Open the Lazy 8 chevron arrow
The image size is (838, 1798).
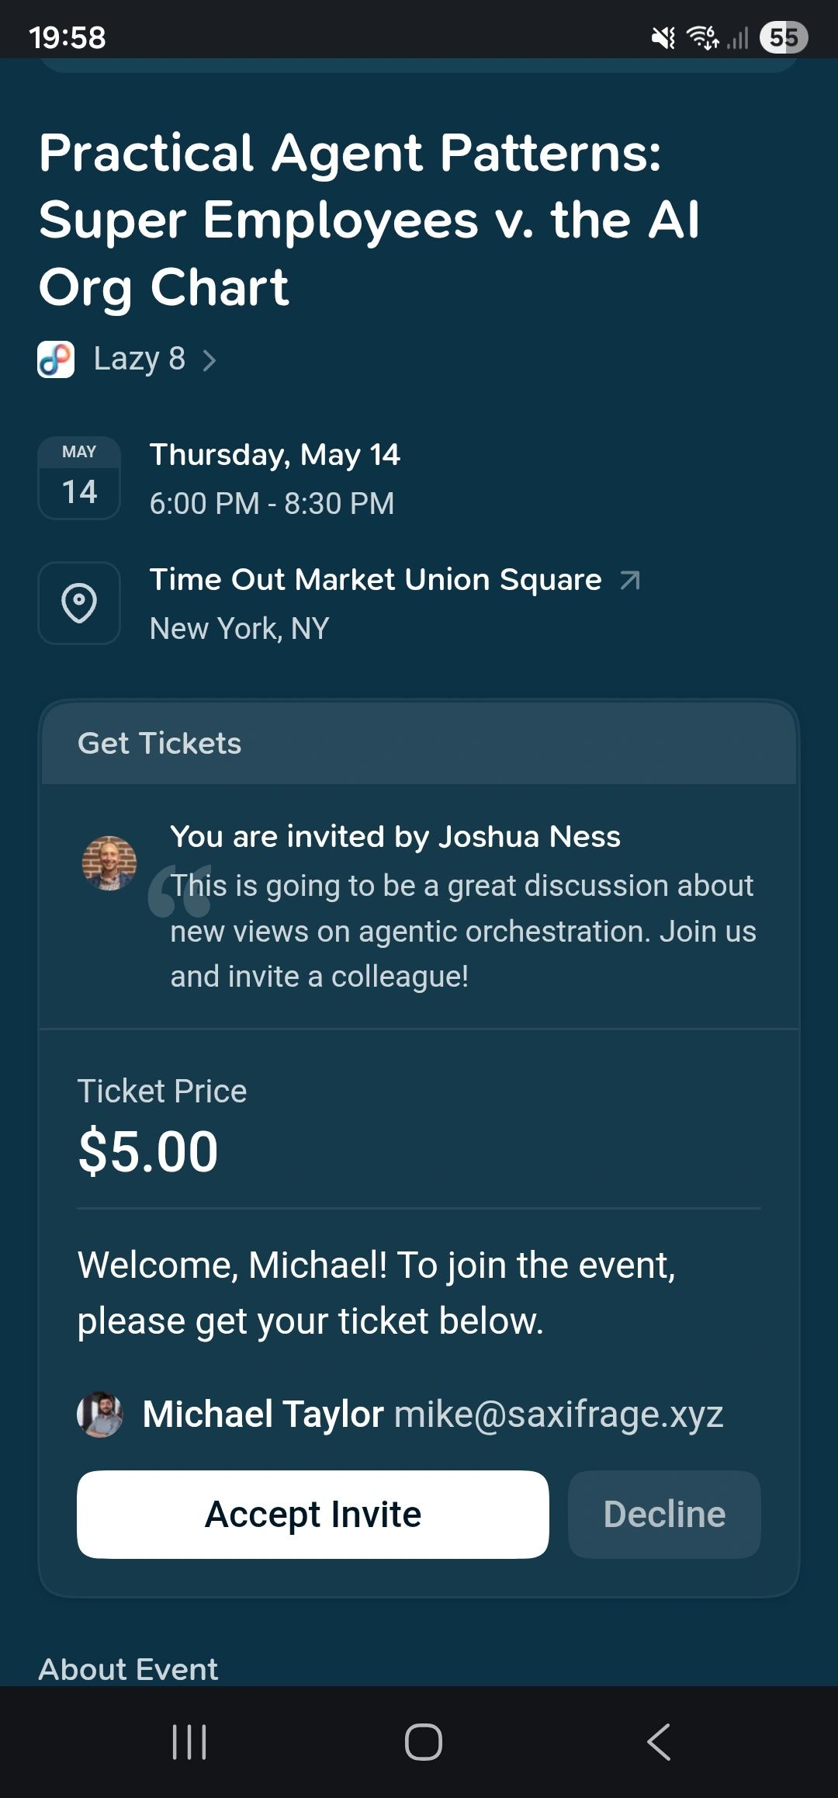(209, 360)
